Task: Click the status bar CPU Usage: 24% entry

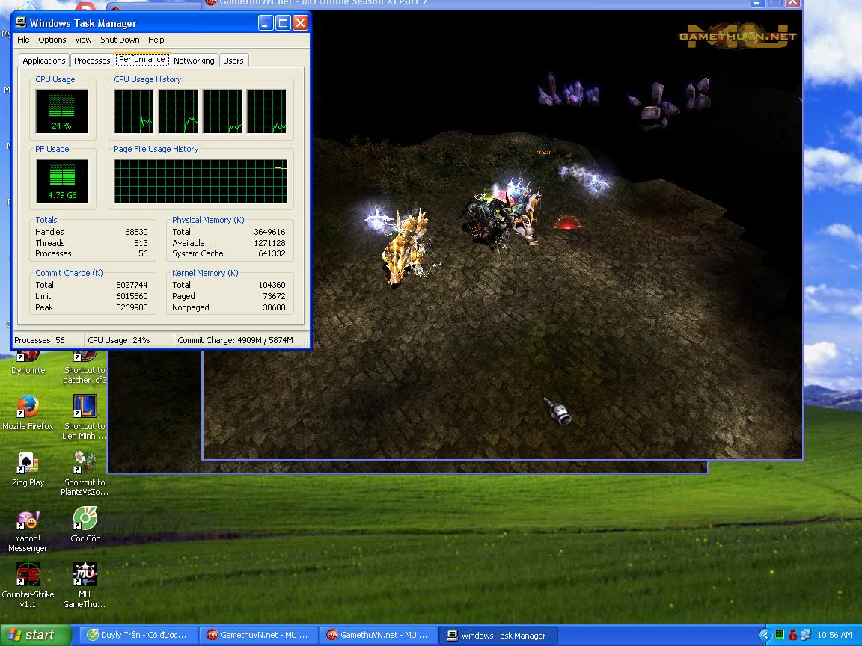Action: 119,340
